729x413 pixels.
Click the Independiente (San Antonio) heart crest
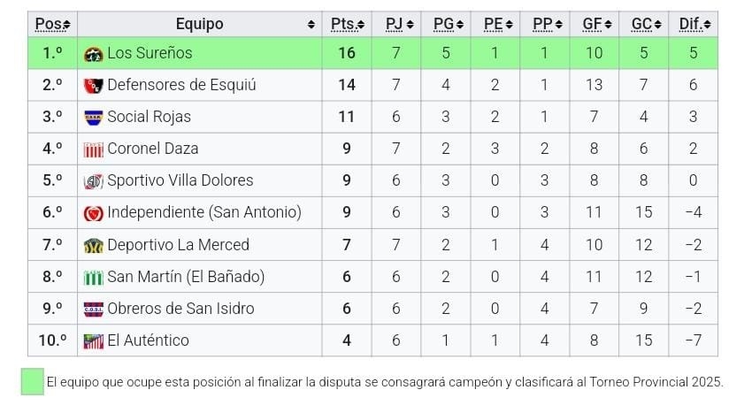point(93,213)
